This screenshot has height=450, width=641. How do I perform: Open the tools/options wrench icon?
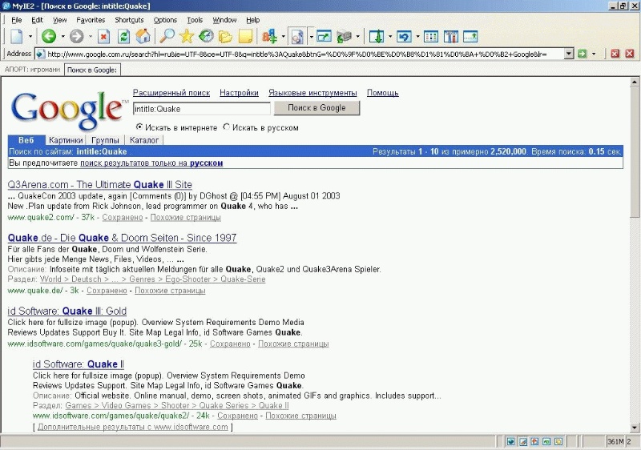[451, 37]
